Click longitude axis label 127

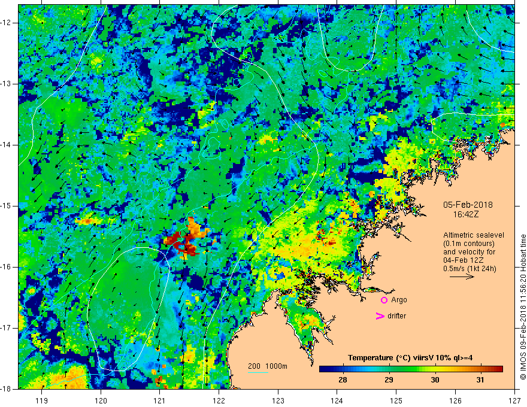point(514,400)
